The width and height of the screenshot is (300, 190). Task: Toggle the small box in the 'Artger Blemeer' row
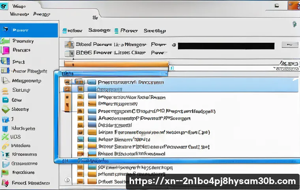[x=81, y=139]
